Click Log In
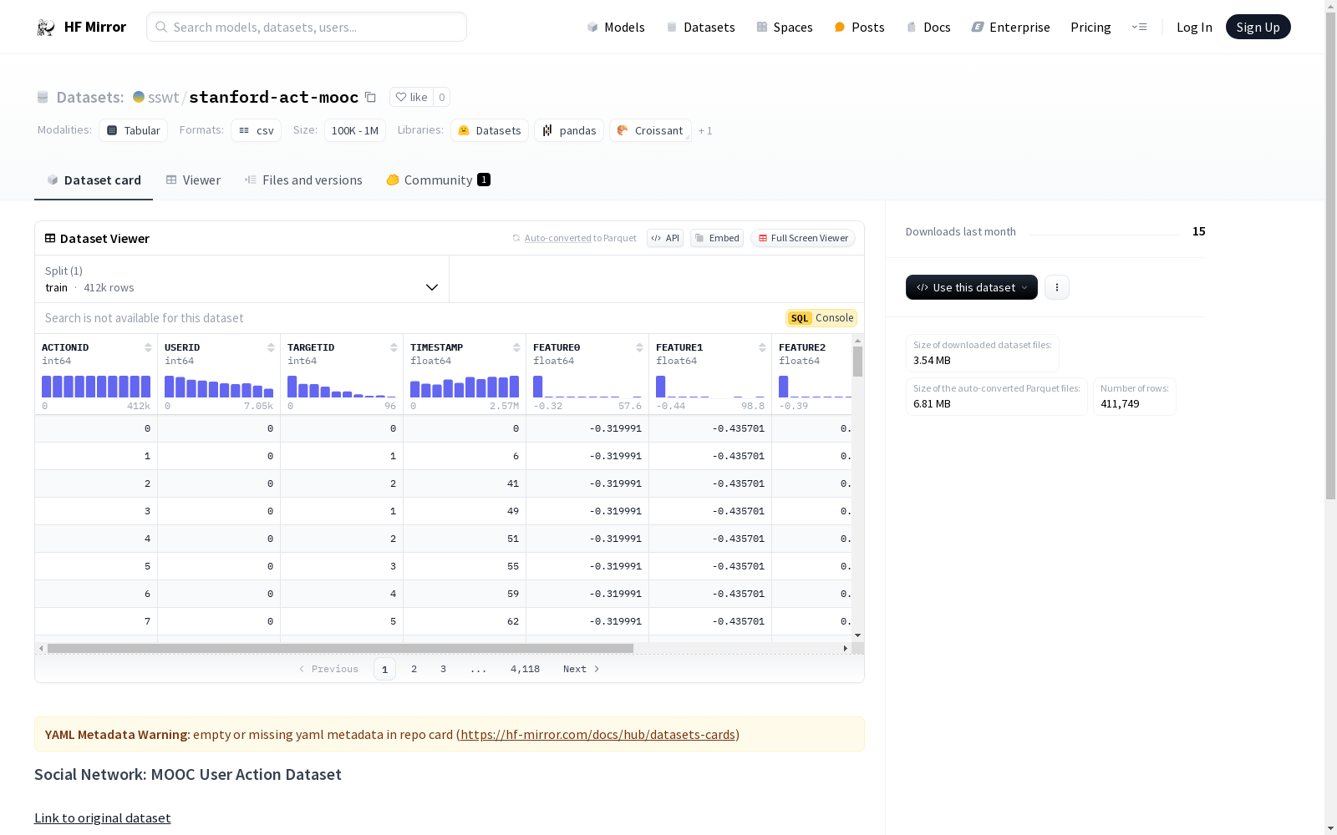The image size is (1337, 835). coord(1194,27)
